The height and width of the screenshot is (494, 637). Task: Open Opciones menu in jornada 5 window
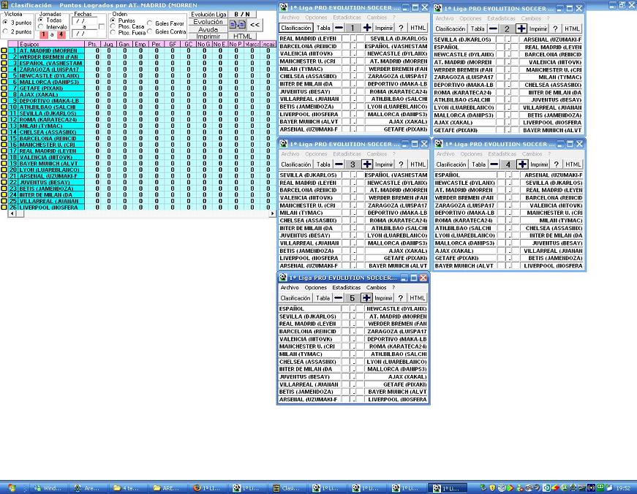point(315,287)
